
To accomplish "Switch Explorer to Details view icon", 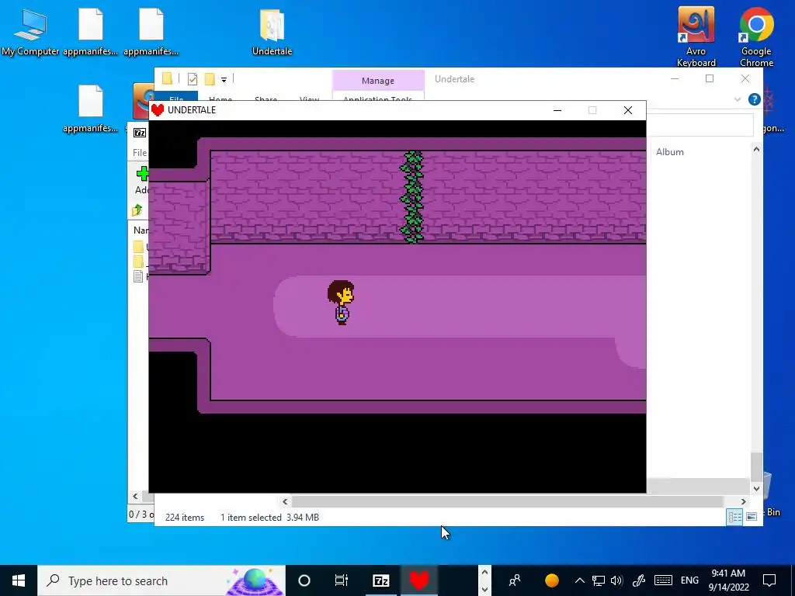I will [x=734, y=517].
